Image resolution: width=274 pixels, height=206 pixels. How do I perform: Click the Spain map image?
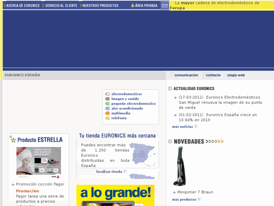tap(143, 155)
